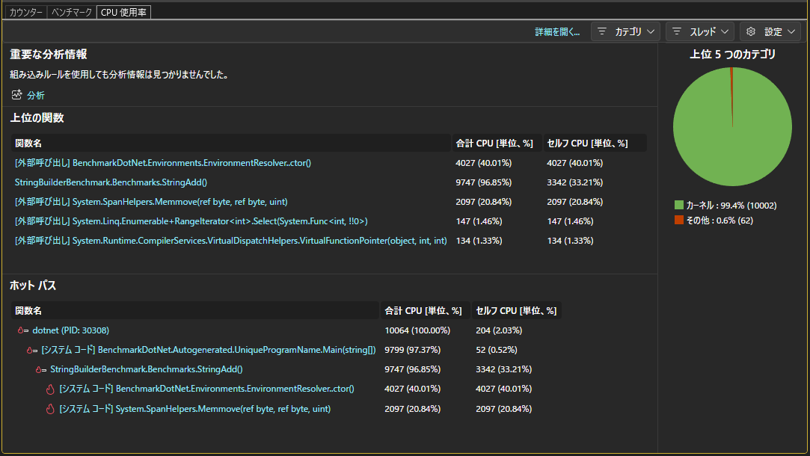Open the 詳細を開く... link
Viewport: 810px width, 456px height.
pyautogui.click(x=557, y=31)
